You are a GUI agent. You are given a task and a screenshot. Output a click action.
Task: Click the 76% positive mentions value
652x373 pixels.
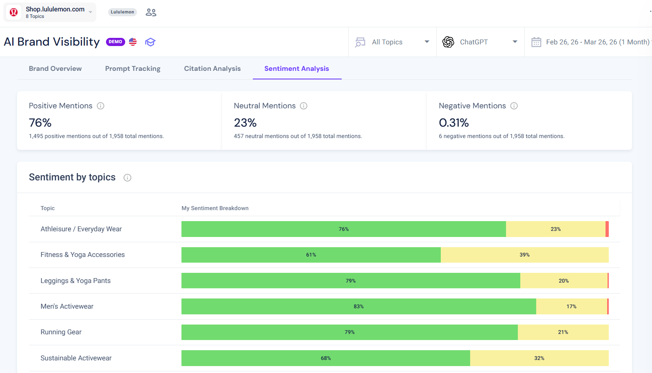(x=40, y=123)
